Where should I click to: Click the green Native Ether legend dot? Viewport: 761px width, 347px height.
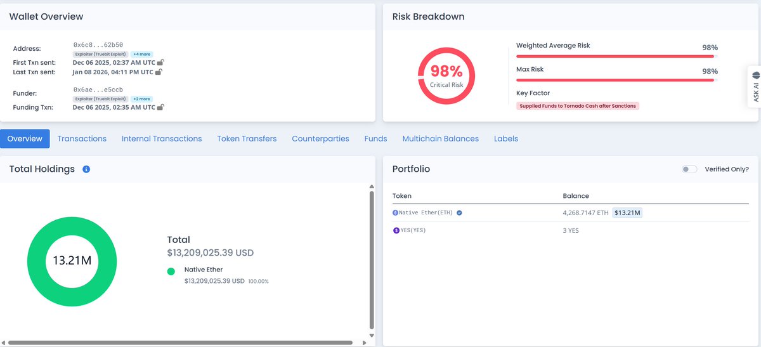tap(171, 272)
